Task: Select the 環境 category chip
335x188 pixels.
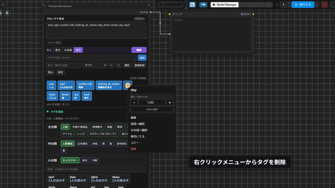Action: (120, 127)
